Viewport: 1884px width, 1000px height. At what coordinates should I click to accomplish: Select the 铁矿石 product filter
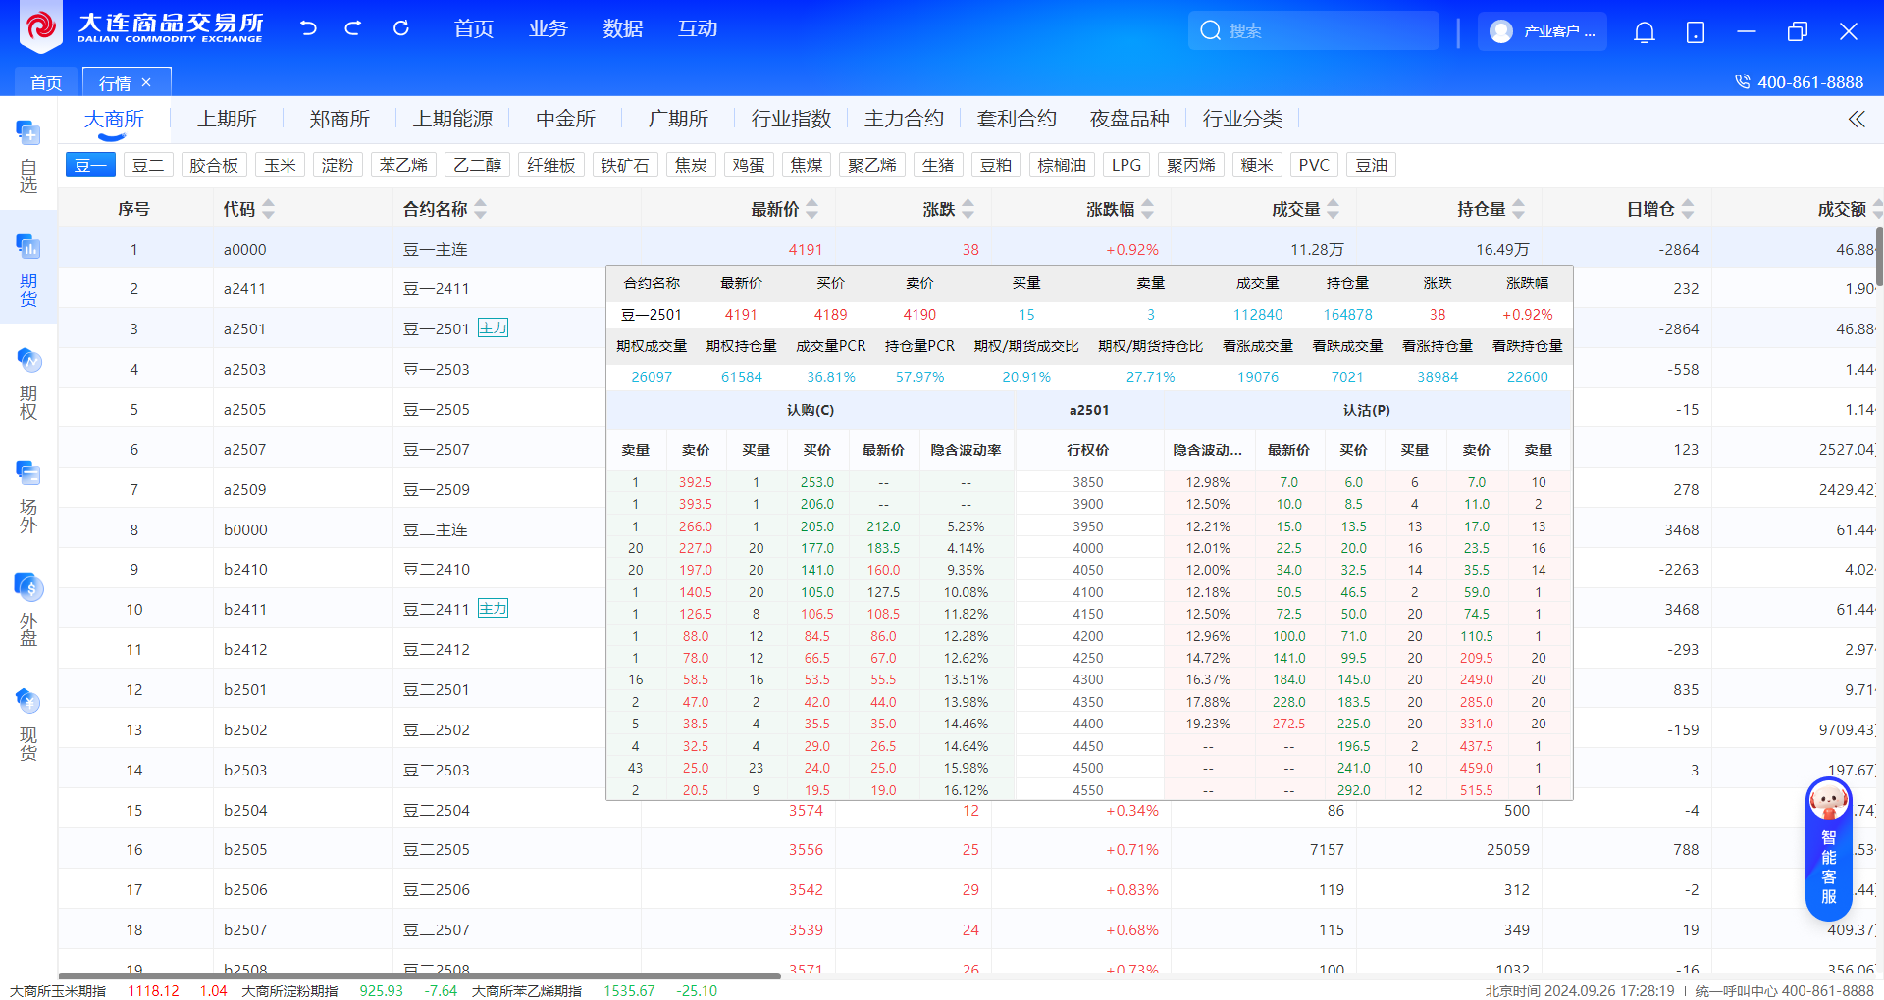point(624,165)
